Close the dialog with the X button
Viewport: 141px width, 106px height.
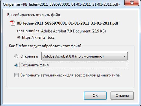click(x=132, y=3)
